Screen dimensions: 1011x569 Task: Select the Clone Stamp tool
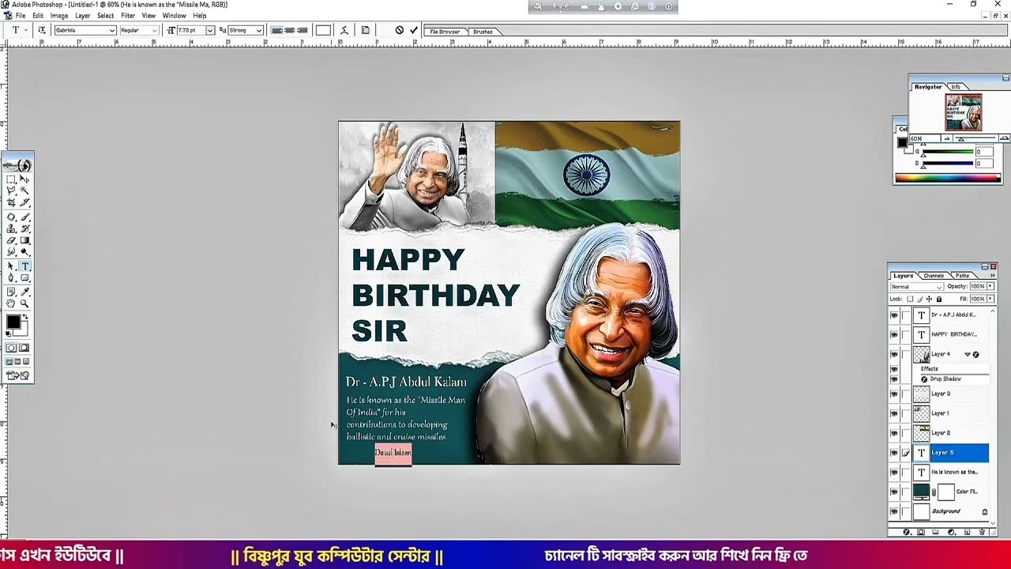[x=11, y=228]
